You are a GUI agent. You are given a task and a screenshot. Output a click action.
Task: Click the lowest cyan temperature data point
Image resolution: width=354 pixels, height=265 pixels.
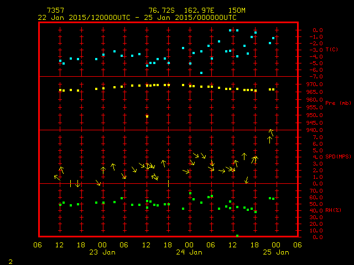coord(201,73)
